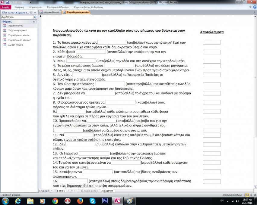Open the Αρχείο file tab
Image resolution: width=257 pixels, height=205 pixels.
tap(5, 7)
